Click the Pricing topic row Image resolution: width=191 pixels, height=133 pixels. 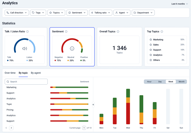10,110
